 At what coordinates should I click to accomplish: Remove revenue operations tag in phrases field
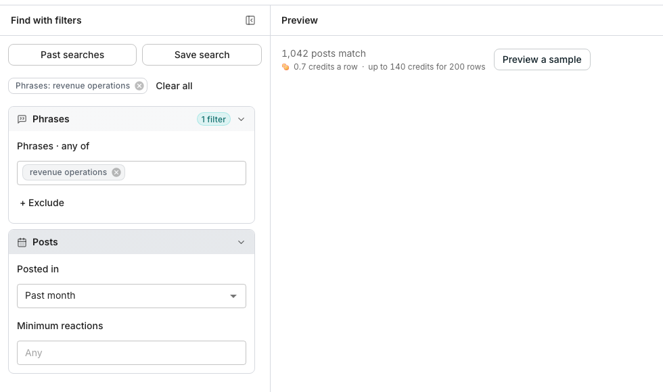(116, 172)
